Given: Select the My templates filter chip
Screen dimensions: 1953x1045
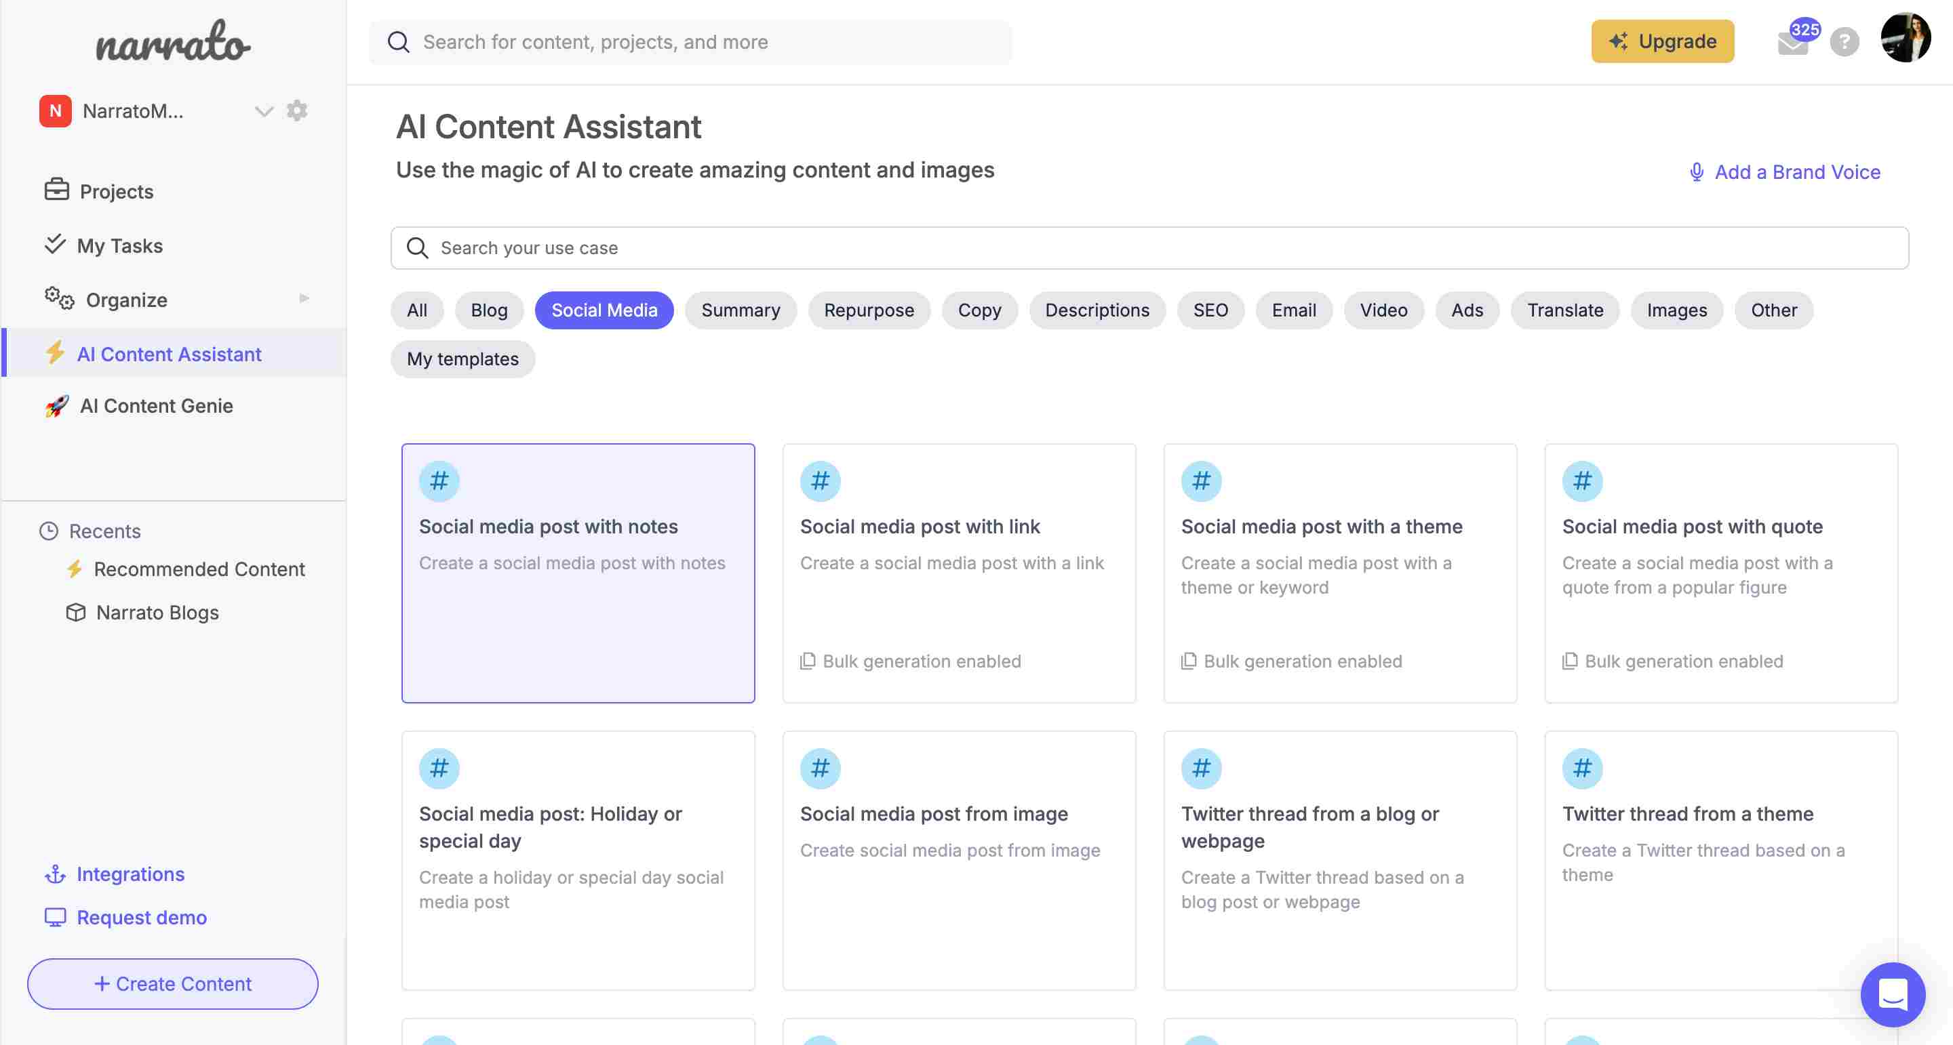Looking at the screenshot, I should 462,358.
